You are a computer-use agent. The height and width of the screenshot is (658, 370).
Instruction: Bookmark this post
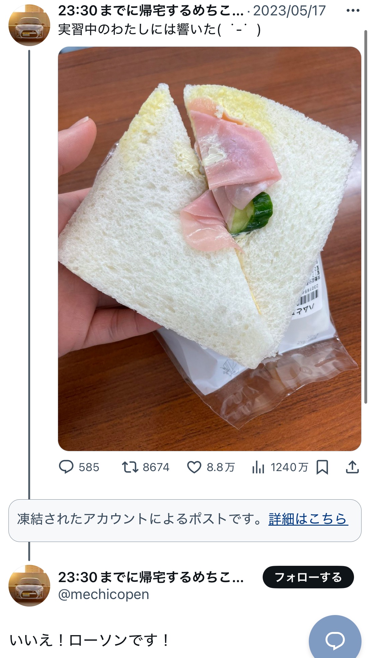[322, 467]
